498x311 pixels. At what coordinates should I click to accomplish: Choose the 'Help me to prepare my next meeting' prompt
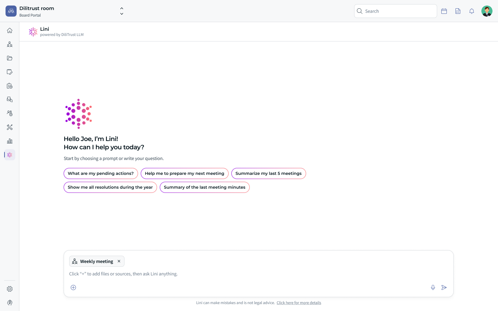pos(185,173)
